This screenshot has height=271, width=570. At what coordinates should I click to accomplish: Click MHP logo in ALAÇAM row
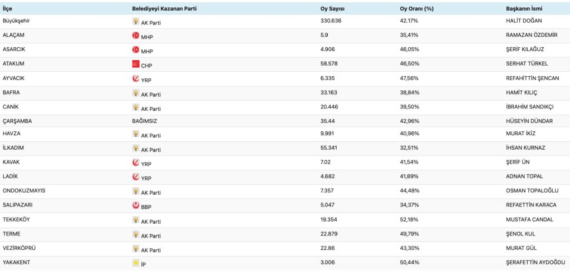(136, 36)
